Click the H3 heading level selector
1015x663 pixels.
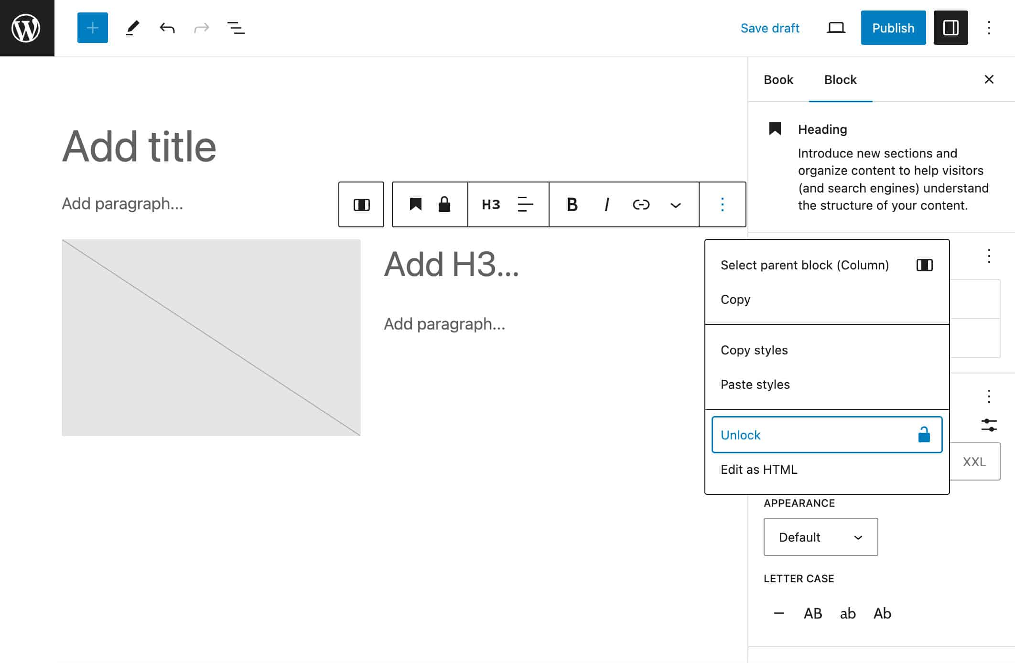(x=489, y=205)
